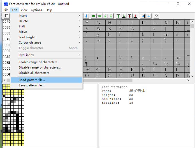Viewport: 195px width, 148px height.
Task: Click the funnel filter toolbar icon
Action: pyautogui.click(x=156, y=16)
